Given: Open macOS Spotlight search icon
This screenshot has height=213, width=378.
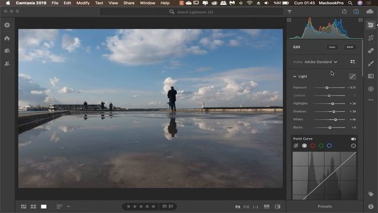Looking at the screenshot, I should 350,3.
